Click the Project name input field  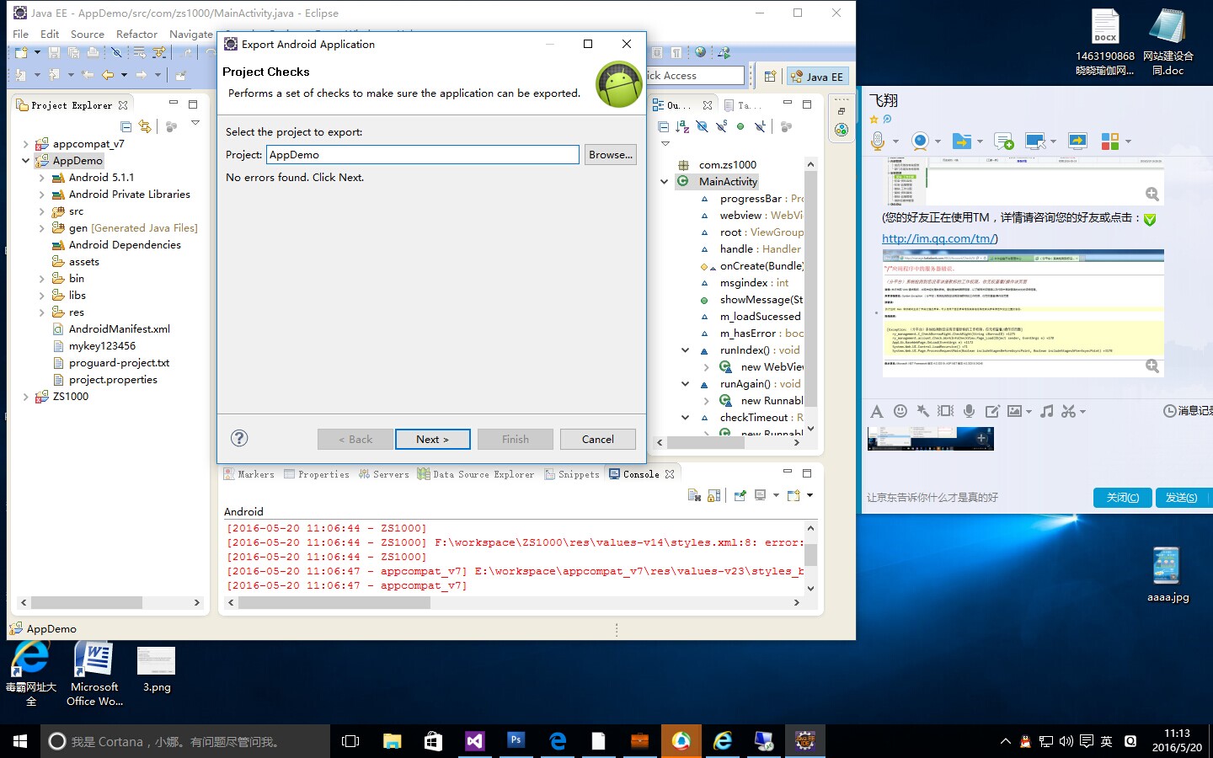(423, 155)
